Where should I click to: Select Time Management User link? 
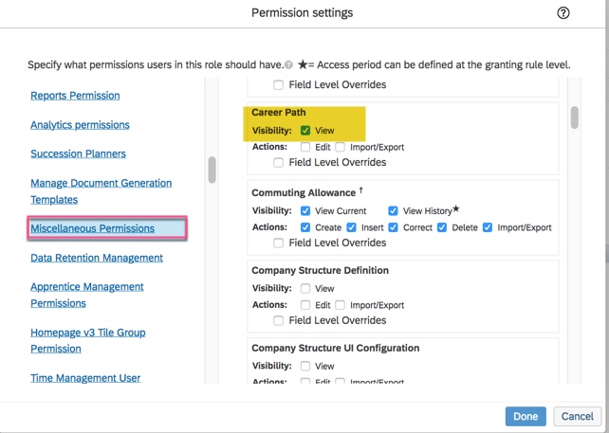click(84, 378)
